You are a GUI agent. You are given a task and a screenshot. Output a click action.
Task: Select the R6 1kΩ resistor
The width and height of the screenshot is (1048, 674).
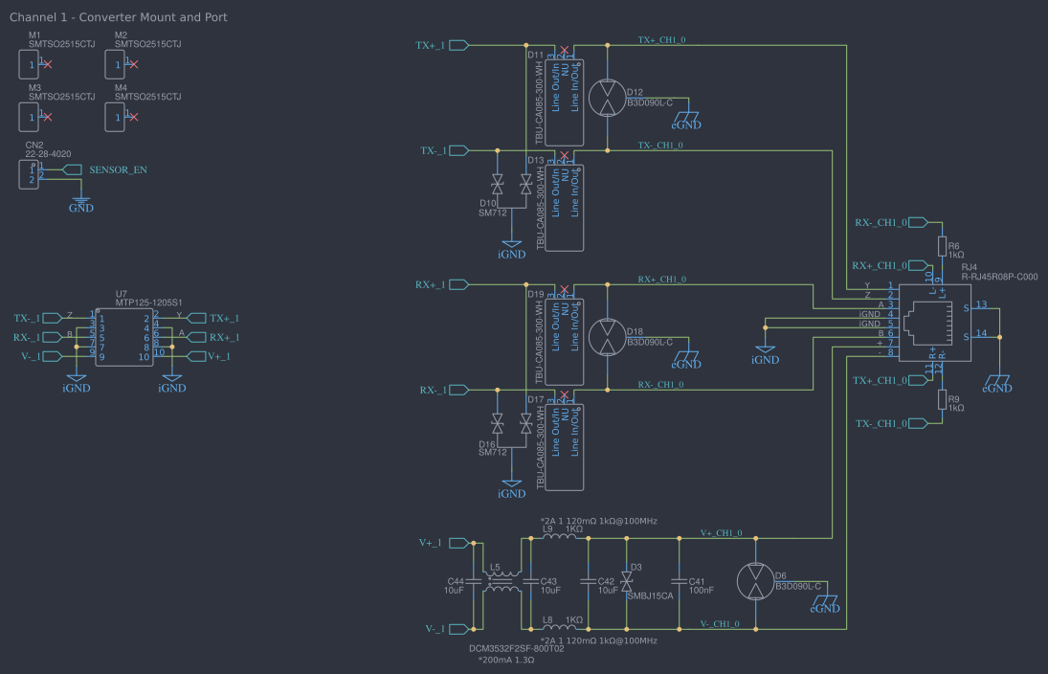pos(942,248)
